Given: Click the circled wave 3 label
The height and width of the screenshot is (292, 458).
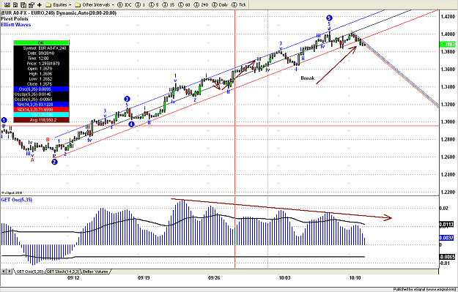Looking at the screenshot, I should point(127,99).
